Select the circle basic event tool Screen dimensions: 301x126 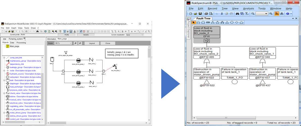(232, 22)
